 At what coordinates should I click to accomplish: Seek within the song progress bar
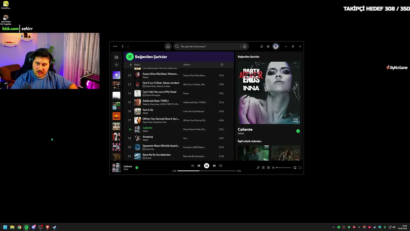tap(207, 171)
